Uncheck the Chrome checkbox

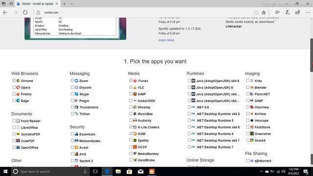point(14,81)
